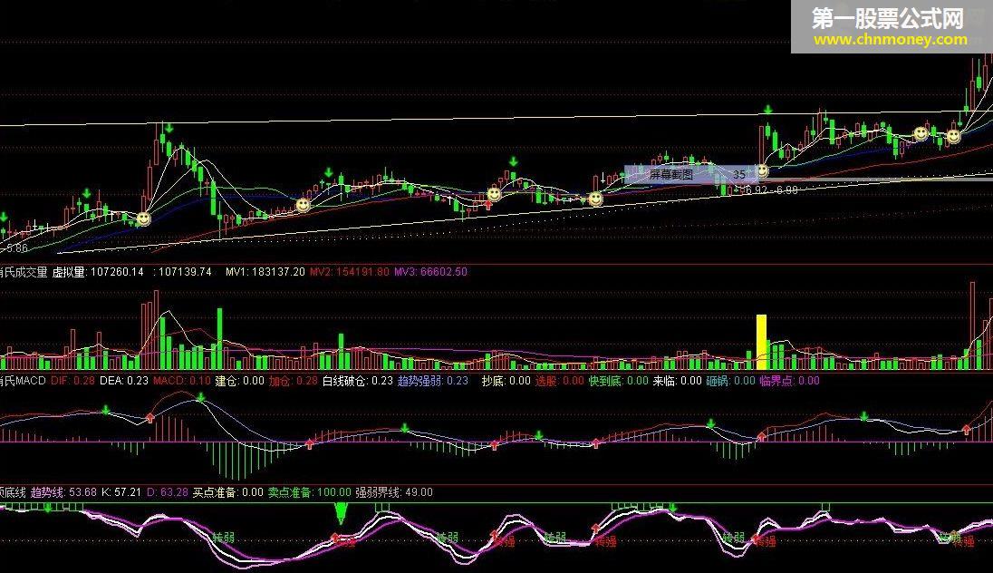
Task: Click the smiley marker next to the red up-arrow on price chart
Action: 494,193
